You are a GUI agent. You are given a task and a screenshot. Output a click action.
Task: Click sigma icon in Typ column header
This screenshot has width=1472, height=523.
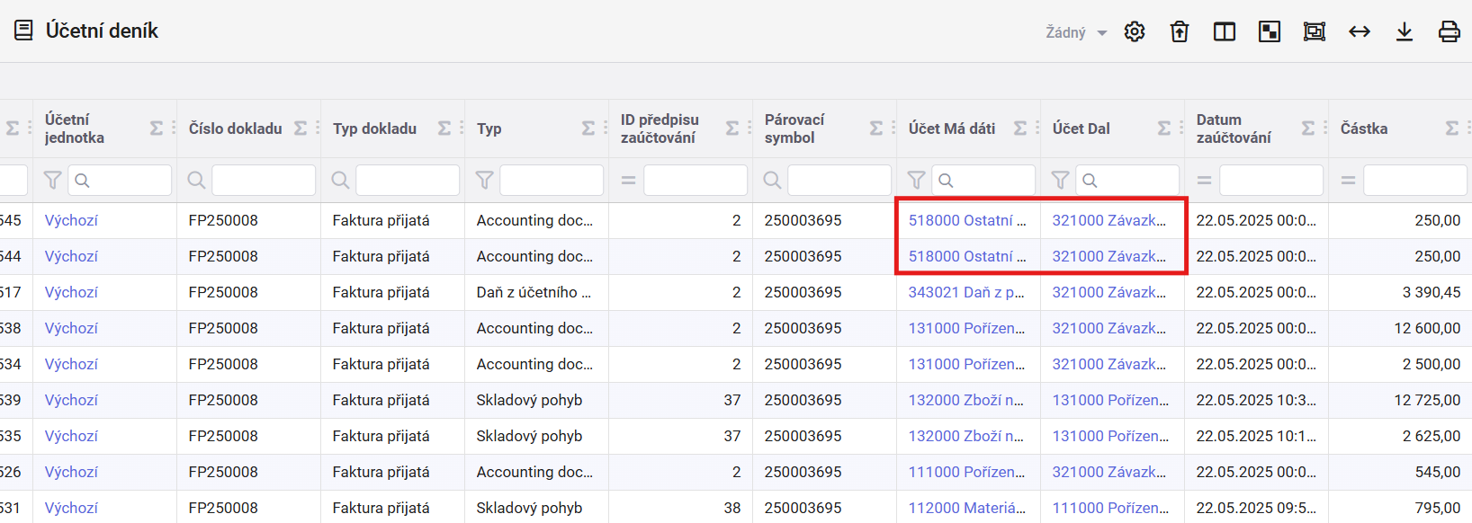pos(588,129)
